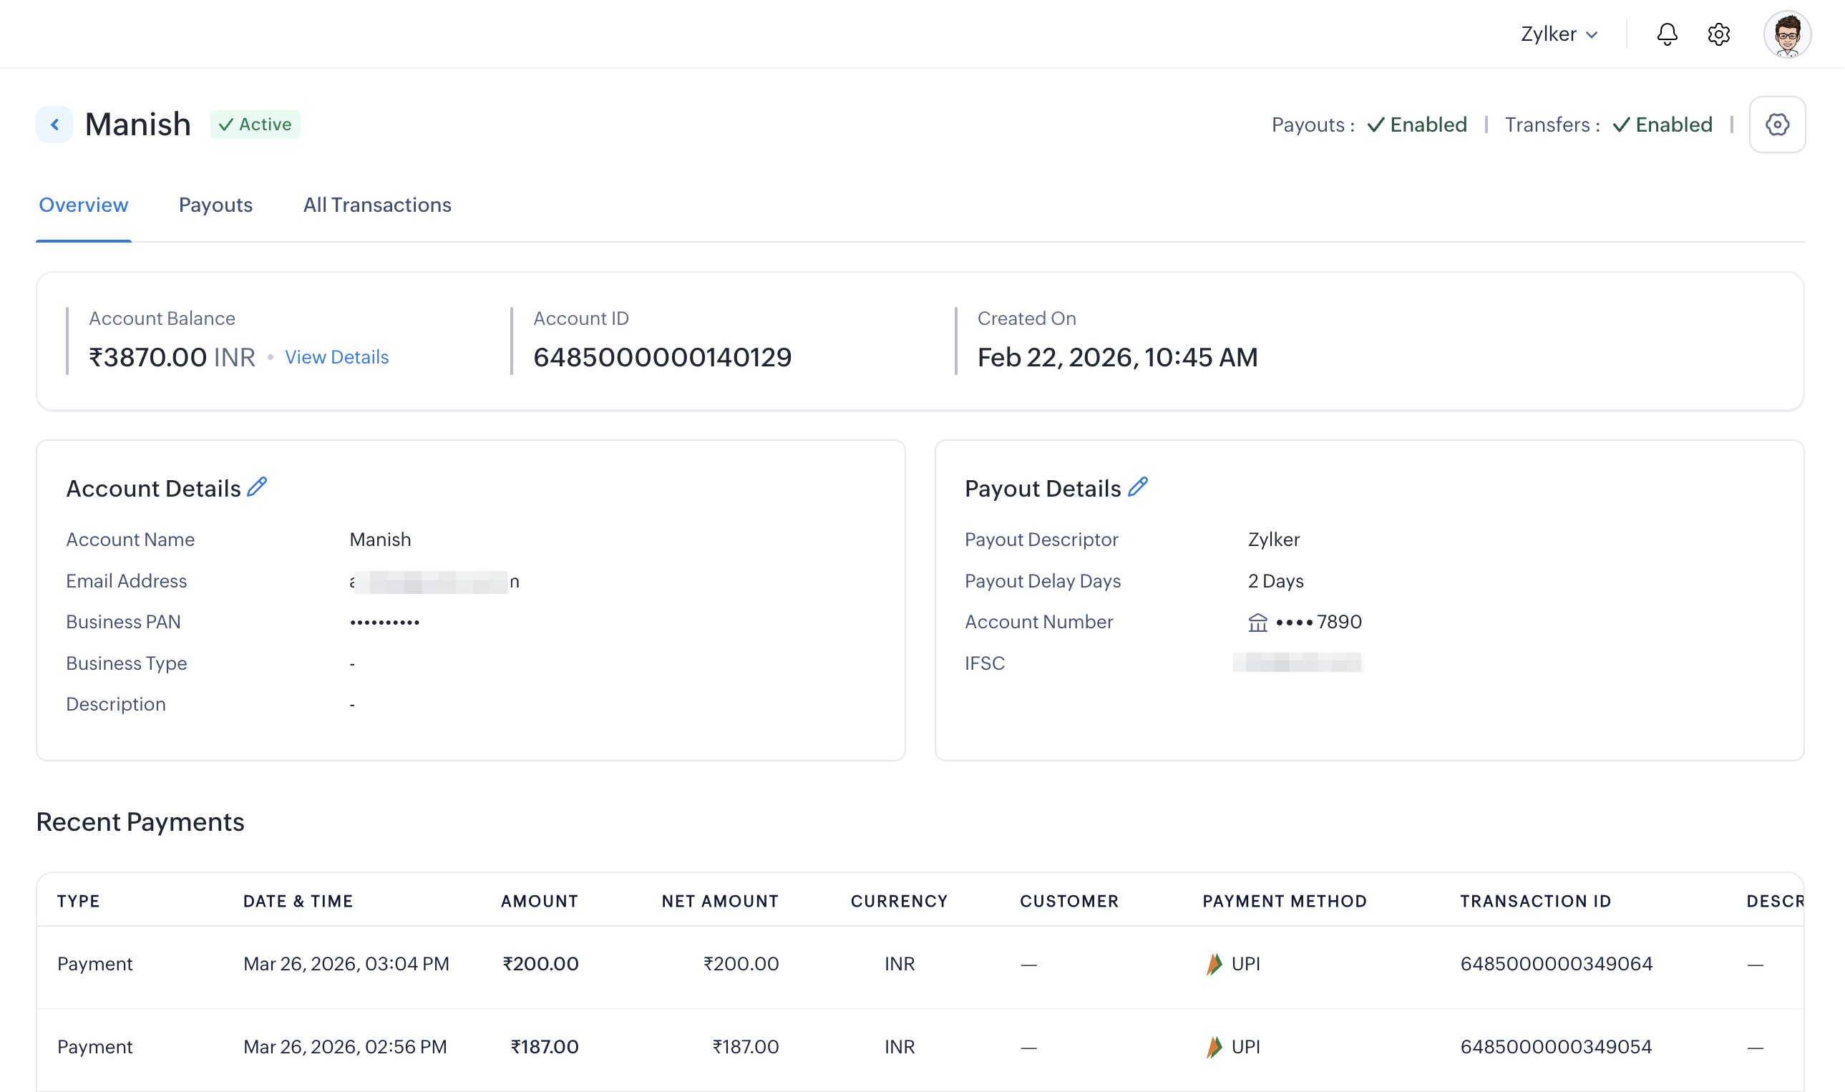Open the settings gear in top bar

pyautogui.click(x=1718, y=34)
